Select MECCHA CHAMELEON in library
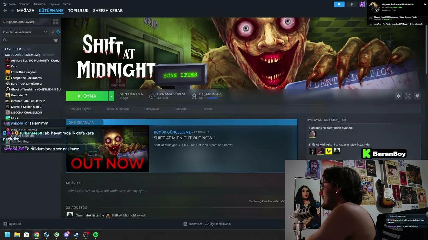Viewport: 428px width, 240px height. [26, 113]
